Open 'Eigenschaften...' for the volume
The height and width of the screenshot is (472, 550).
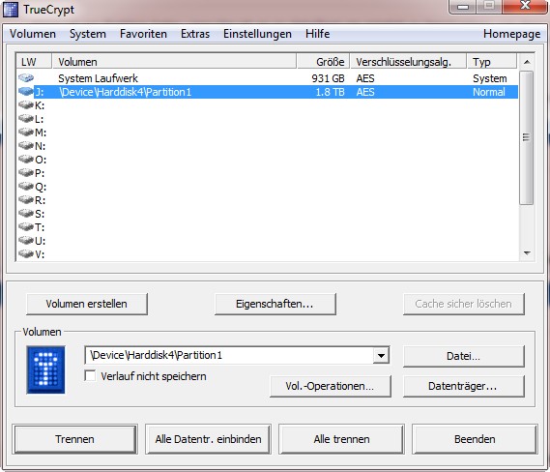(x=275, y=304)
